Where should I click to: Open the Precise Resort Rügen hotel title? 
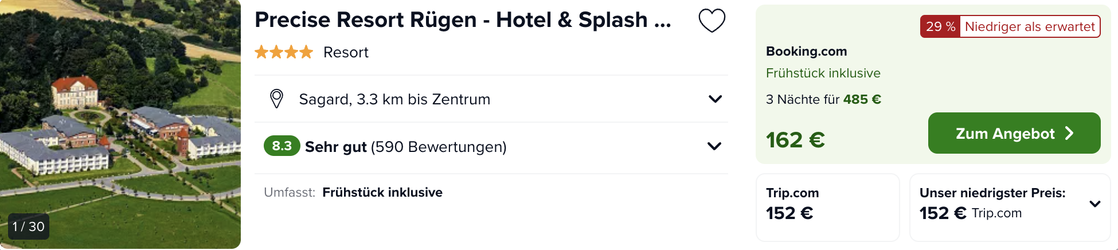click(463, 20)
